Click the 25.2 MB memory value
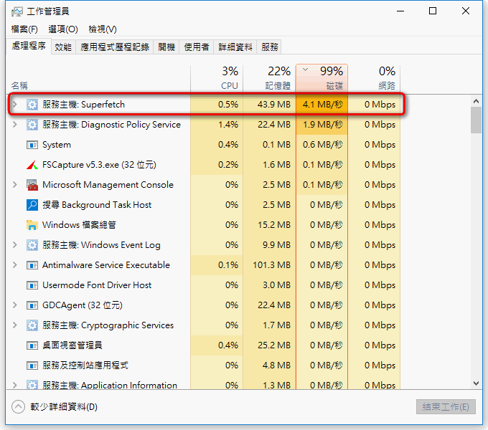 274,345
